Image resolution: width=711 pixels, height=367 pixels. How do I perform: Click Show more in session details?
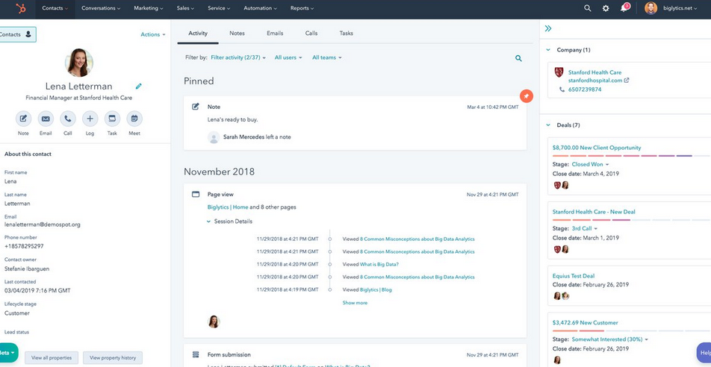pyautogui.click(x=355, y=303)
